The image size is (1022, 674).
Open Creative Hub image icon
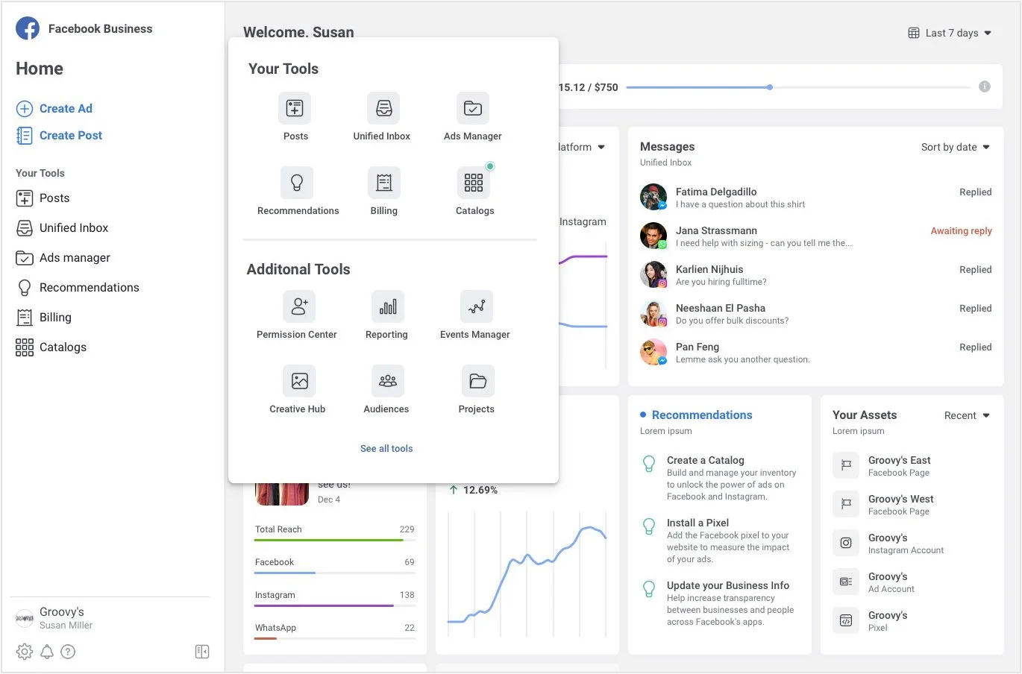(299, 381)
